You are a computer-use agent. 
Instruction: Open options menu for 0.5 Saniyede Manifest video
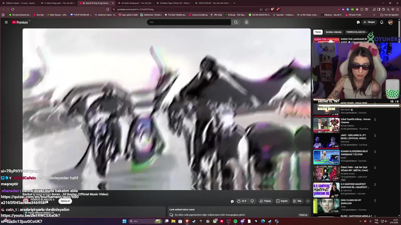(x=375, y=184)
